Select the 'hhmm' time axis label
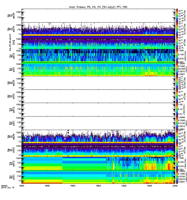The height and width of the screenshot is (200, 187). click(x=4, y=186)
